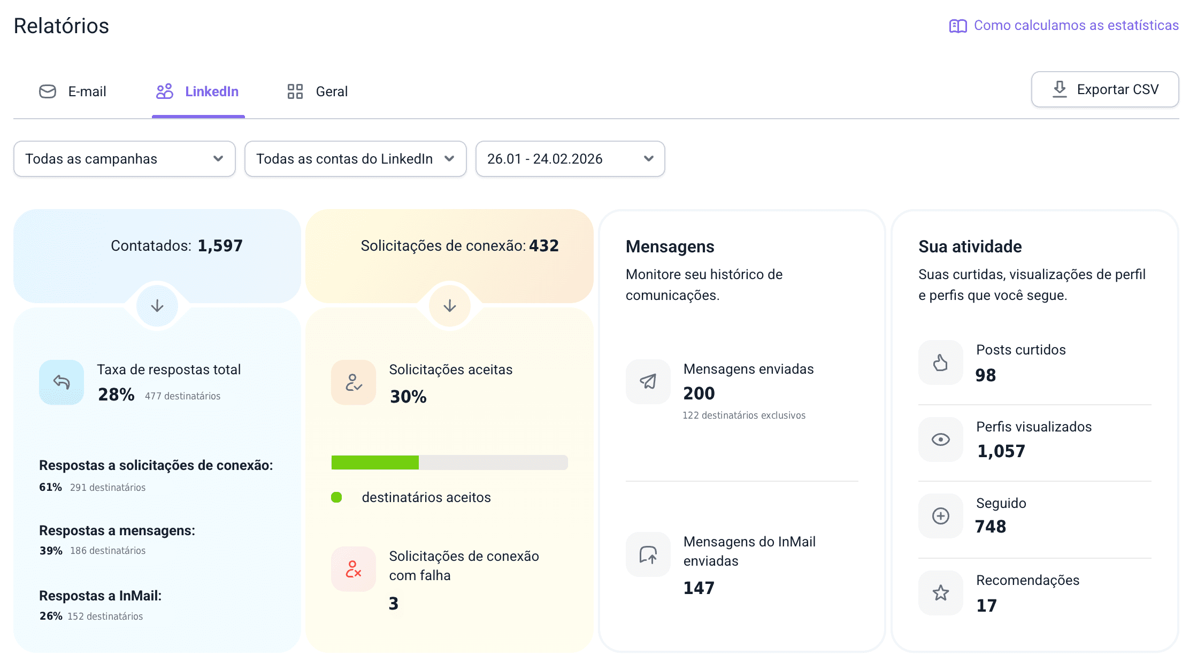Click the reply arrow icon beside Taxa de respostas

[62, 382]
